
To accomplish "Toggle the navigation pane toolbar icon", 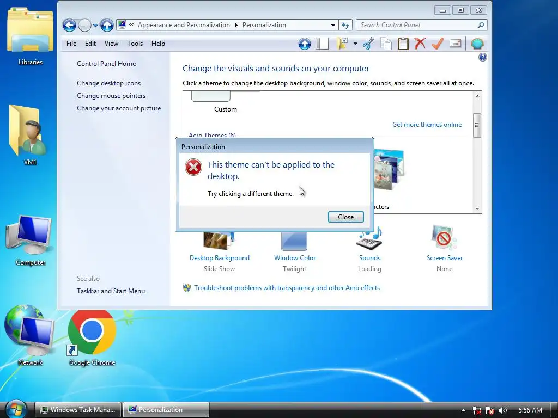I will [x=322, y=44].
